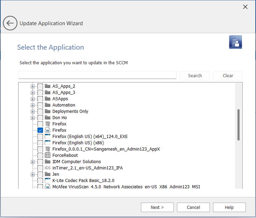
Task: Click the Search button
Action: pos(194,75)
